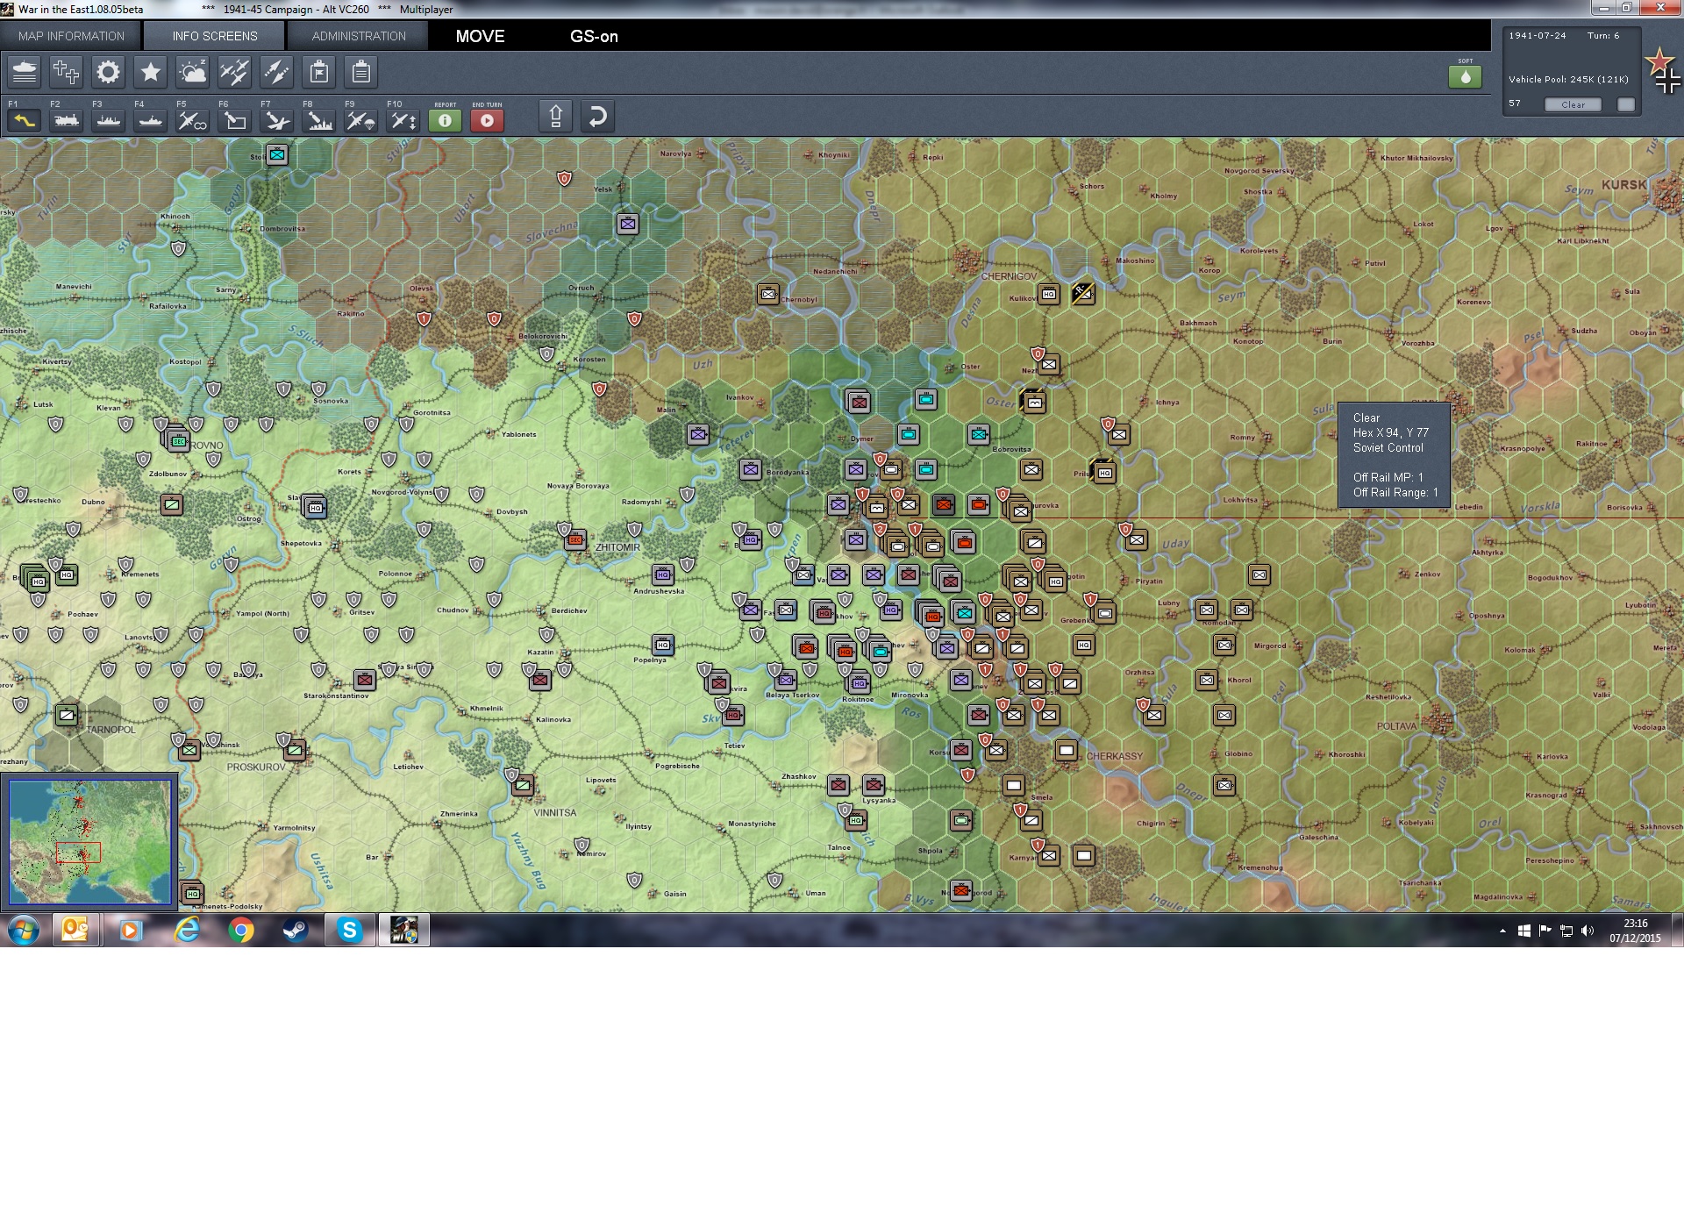Open Steam from the taskbar

point(295,931)
